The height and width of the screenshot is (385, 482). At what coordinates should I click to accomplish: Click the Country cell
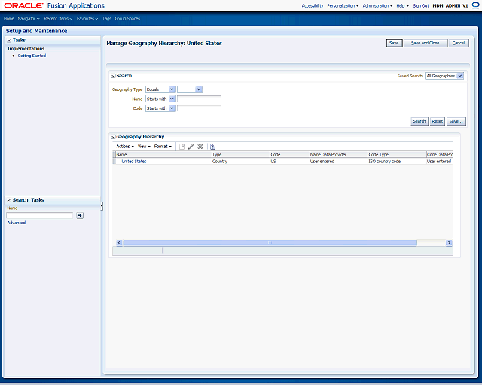coord(241,161)
